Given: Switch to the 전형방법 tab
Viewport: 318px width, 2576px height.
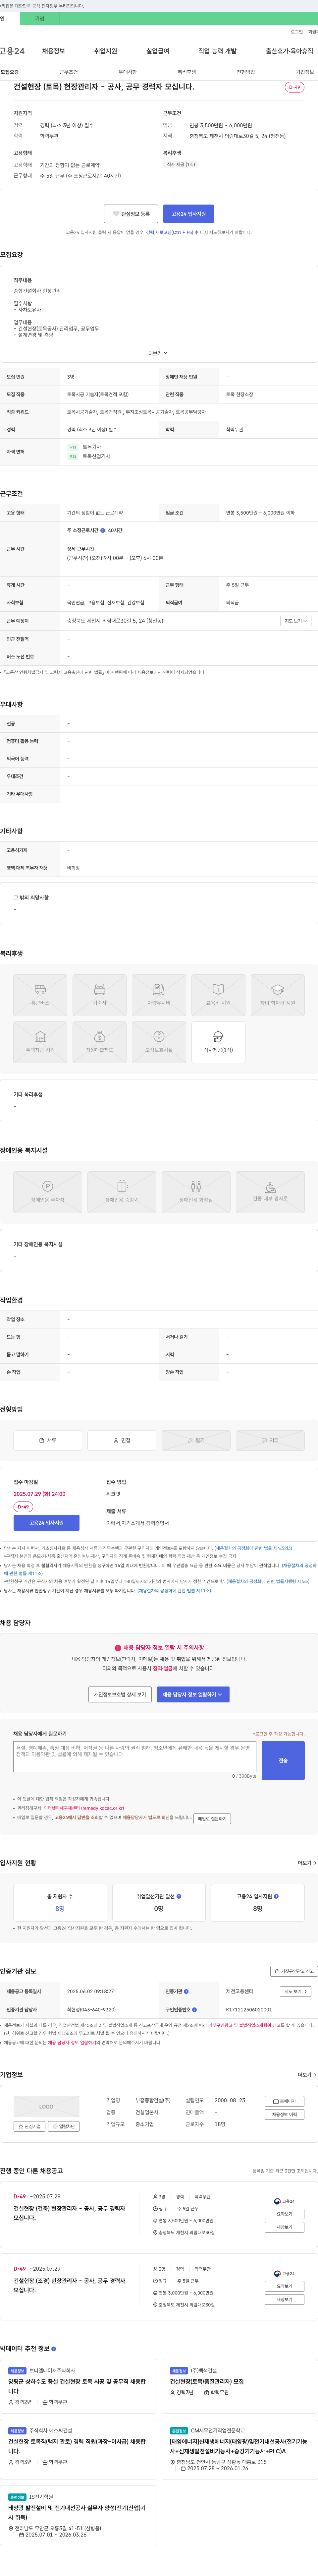Looking at the screenshot, I should click(246, 72).
